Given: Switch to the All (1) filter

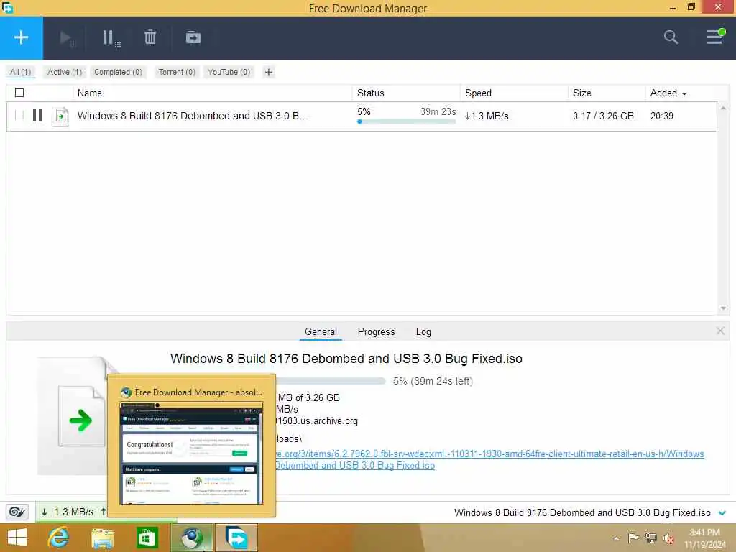Looking at the screenshot, I should pos(21,72).
